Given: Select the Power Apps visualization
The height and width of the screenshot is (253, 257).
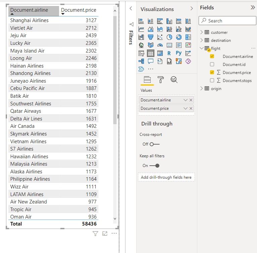Looking at the screenshot, I should tap(188, 61).
